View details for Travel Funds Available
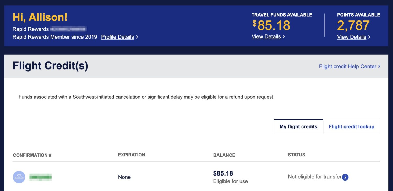 pyautogui.click(x=266, y=36)
